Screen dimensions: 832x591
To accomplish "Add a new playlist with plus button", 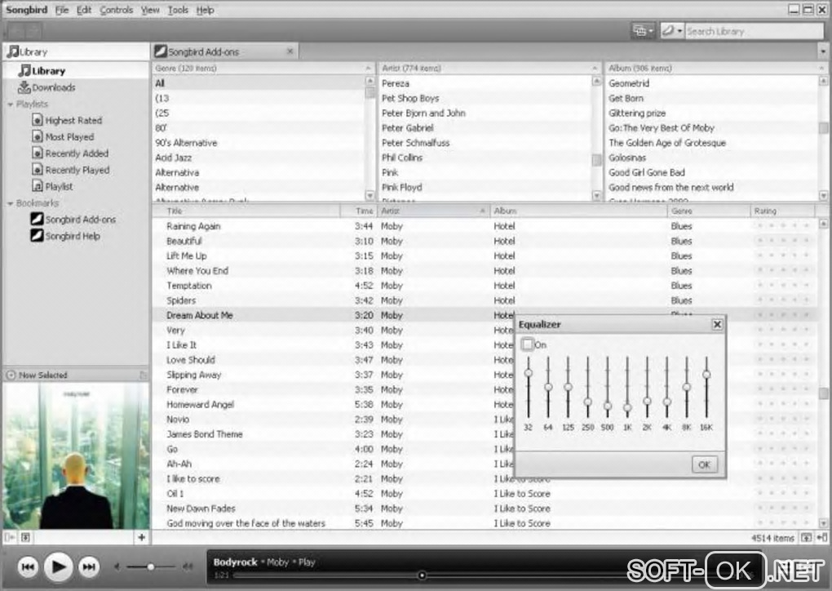I will coord(142,537).
